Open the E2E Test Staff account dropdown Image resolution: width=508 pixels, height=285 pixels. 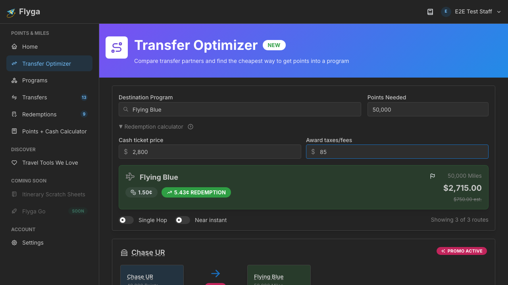pos(471,12)
